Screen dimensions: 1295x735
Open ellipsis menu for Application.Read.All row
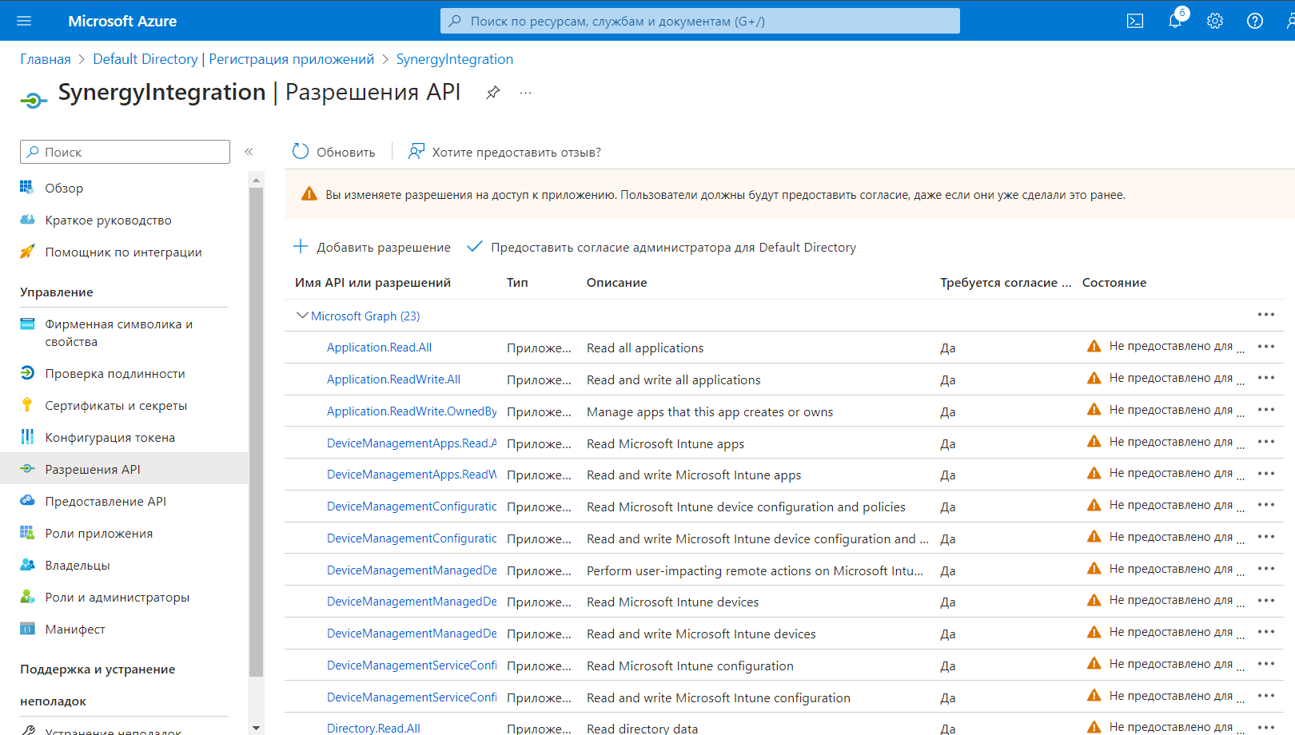(1266, 347)
